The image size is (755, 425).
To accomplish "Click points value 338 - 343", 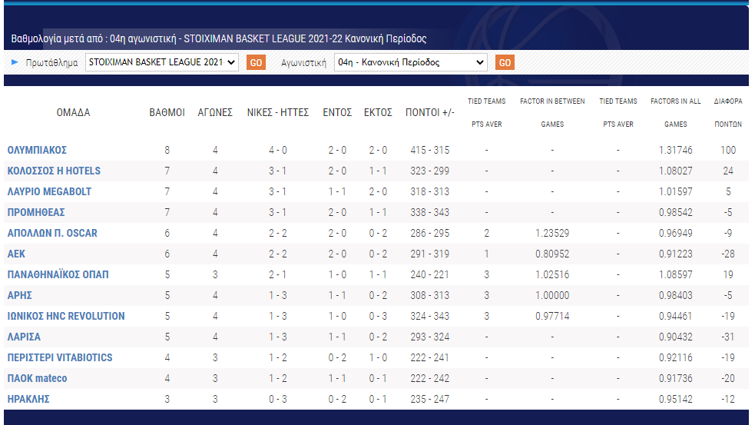I will tap(430, 212).
